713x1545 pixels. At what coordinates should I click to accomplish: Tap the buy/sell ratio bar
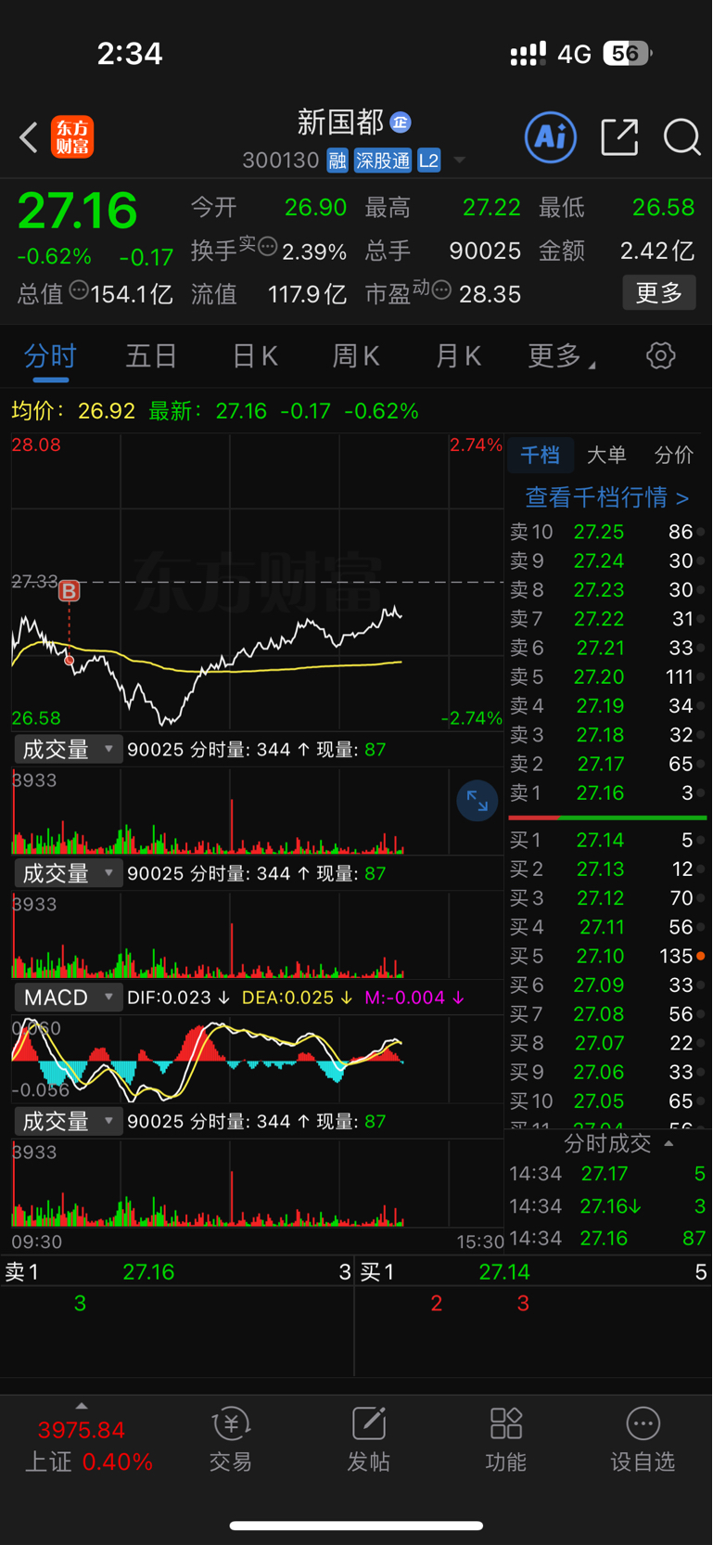tap(607, 818)
